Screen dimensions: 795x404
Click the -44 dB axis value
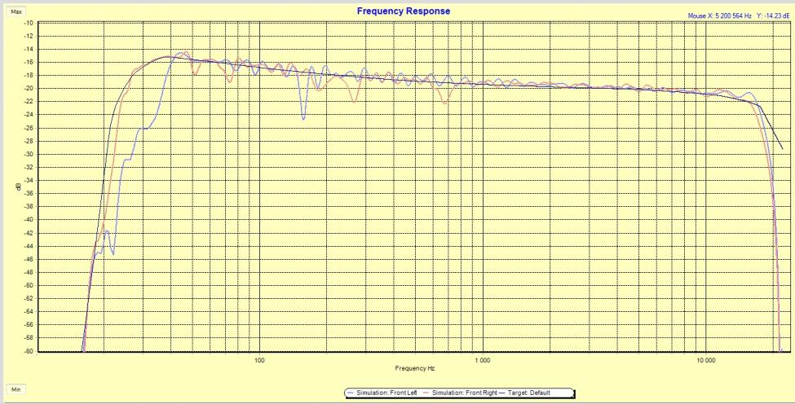click(29, 246)
